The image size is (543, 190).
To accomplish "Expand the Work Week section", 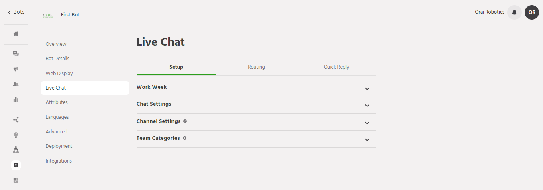I will point(367,89).
